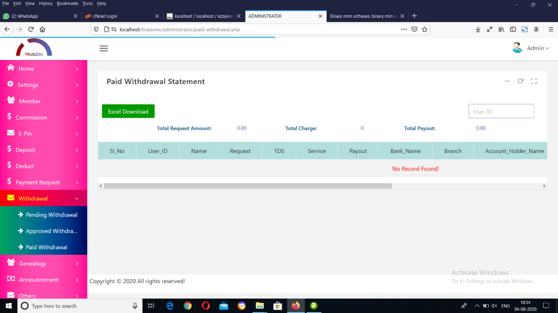Click the Genealogy people icon

[11, 263]
